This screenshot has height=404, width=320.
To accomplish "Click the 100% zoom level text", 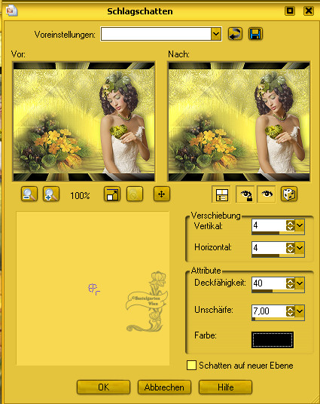I will click(x=80, y=195).
